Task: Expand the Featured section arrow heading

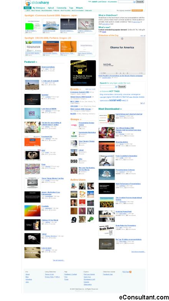Action: [31, 62]
